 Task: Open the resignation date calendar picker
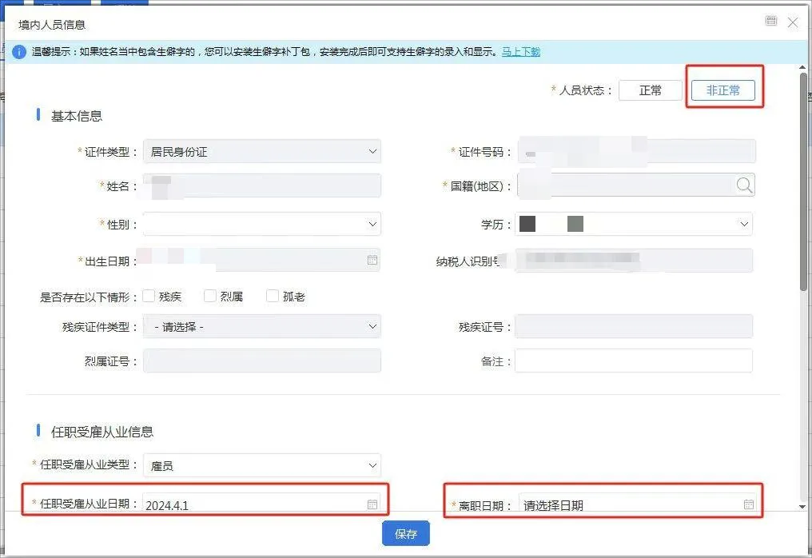coord(749,504)
